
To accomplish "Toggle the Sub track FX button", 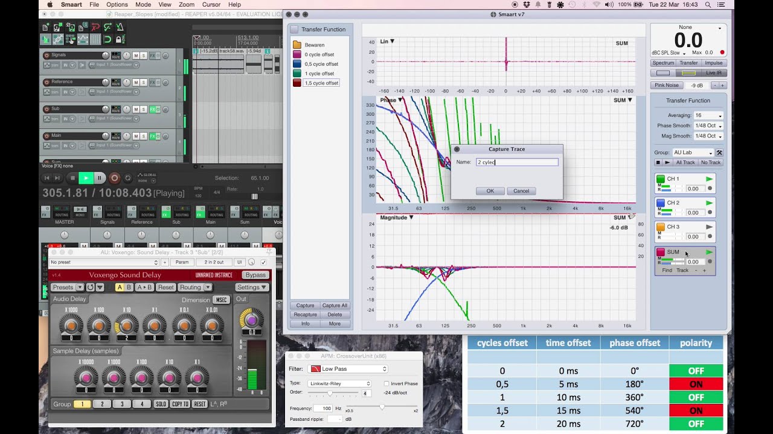I will (x=152, y=109).
